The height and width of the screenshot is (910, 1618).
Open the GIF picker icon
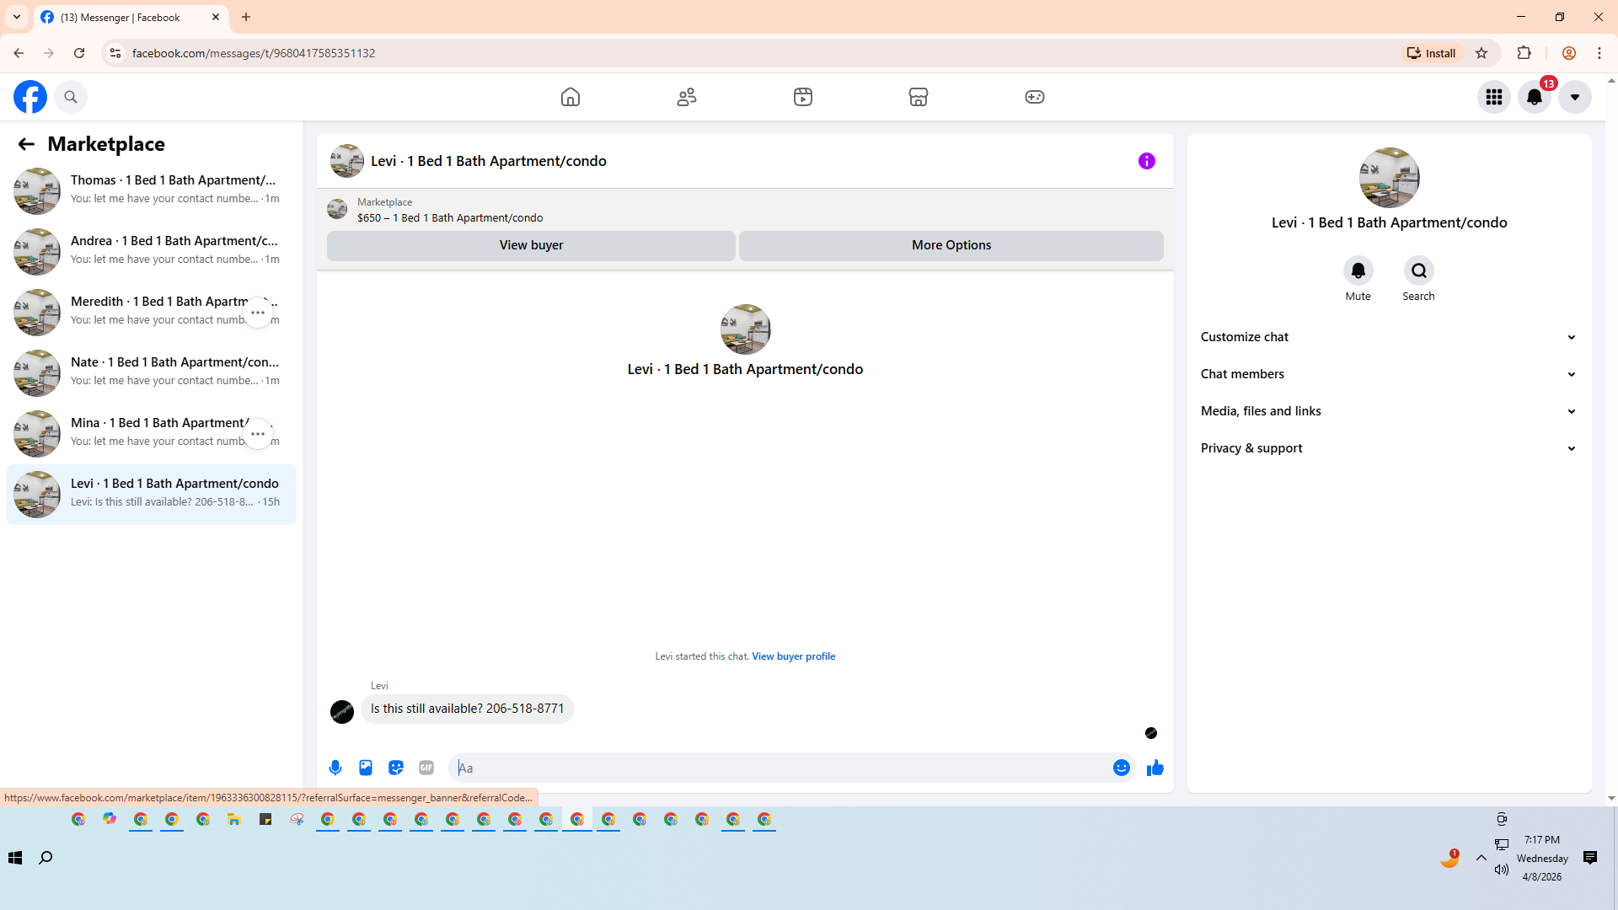pos(426,768)
